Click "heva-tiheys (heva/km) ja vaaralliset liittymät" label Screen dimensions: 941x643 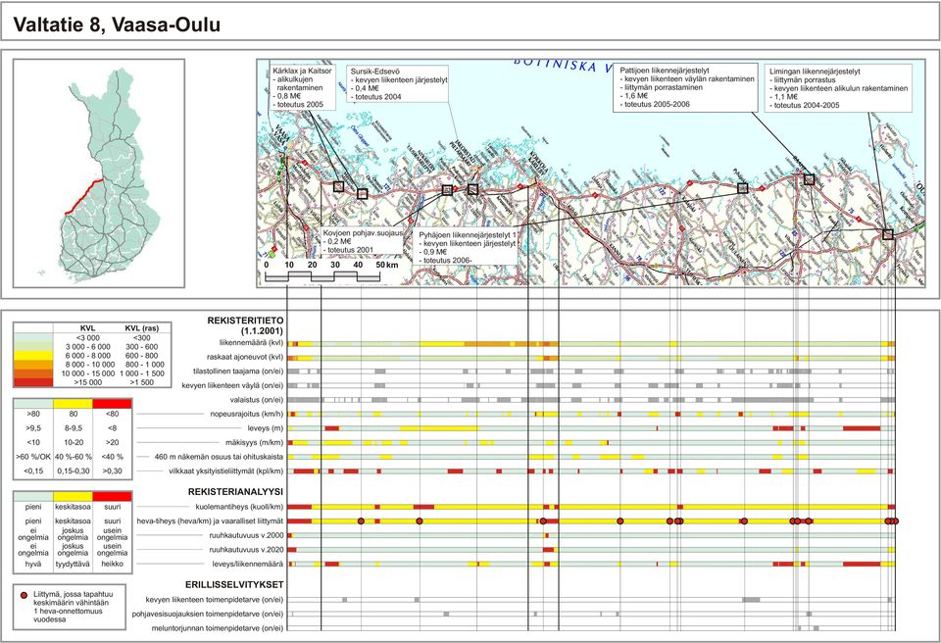click(210, 521)
